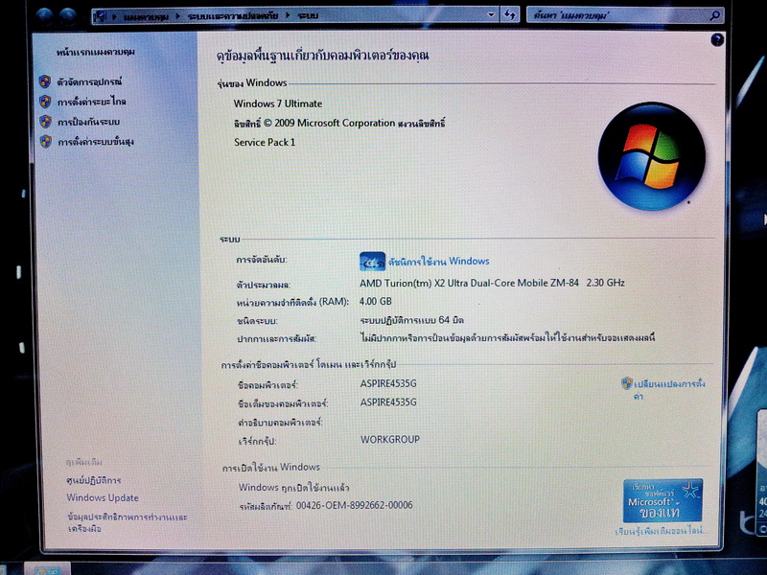Click เปลี่ยนแปลงการตั้งค่า change settings link
The height and width of the screenshot is (575, 767).
coord(669,389)
